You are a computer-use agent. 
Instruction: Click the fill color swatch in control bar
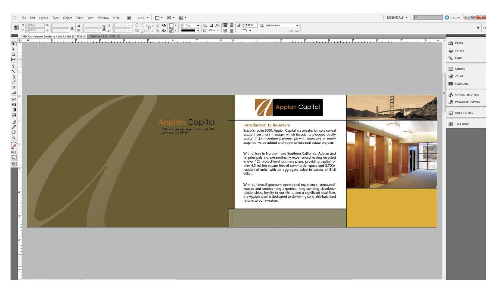pyautogui.click(x=171, y=26)
